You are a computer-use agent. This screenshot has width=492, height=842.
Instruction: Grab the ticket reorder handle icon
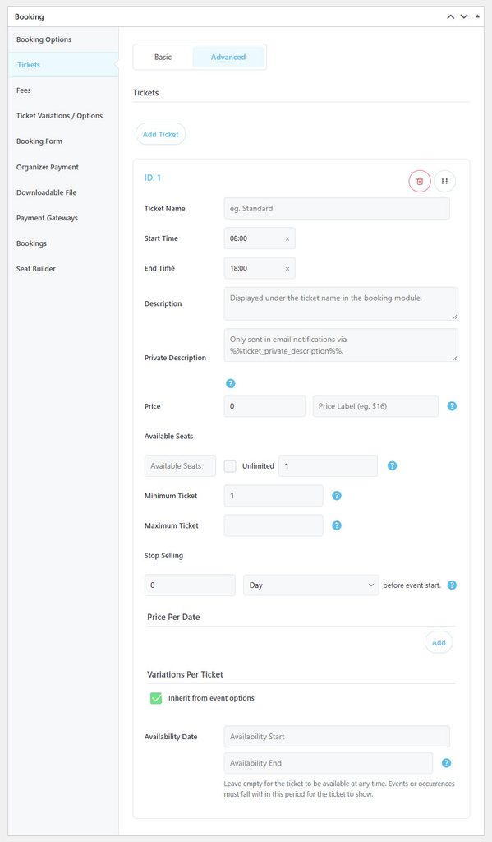click(444, 182)
